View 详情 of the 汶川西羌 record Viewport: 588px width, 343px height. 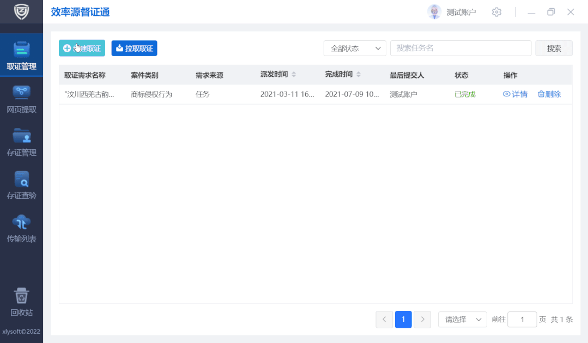tap(514, 94)
